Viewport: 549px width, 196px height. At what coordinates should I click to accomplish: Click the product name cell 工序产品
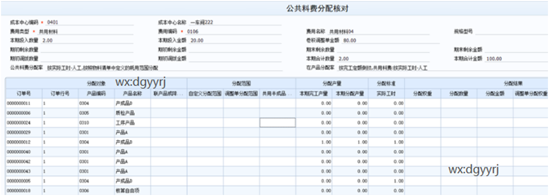(133, 123)
